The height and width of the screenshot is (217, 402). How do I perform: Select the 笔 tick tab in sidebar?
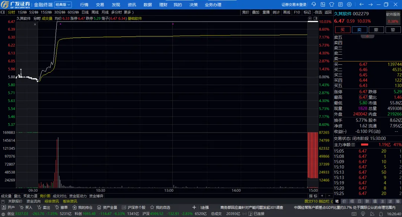pos(337,201)
